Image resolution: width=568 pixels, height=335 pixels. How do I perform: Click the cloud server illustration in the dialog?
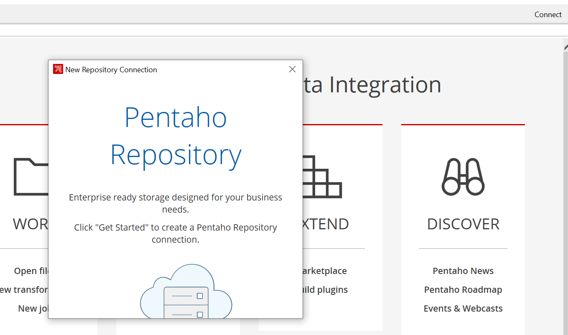[x=186, y=291]
